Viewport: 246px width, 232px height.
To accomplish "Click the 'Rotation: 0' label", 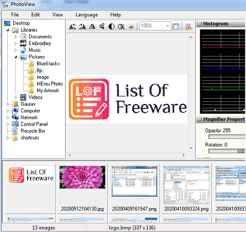I will pos(216,145).
